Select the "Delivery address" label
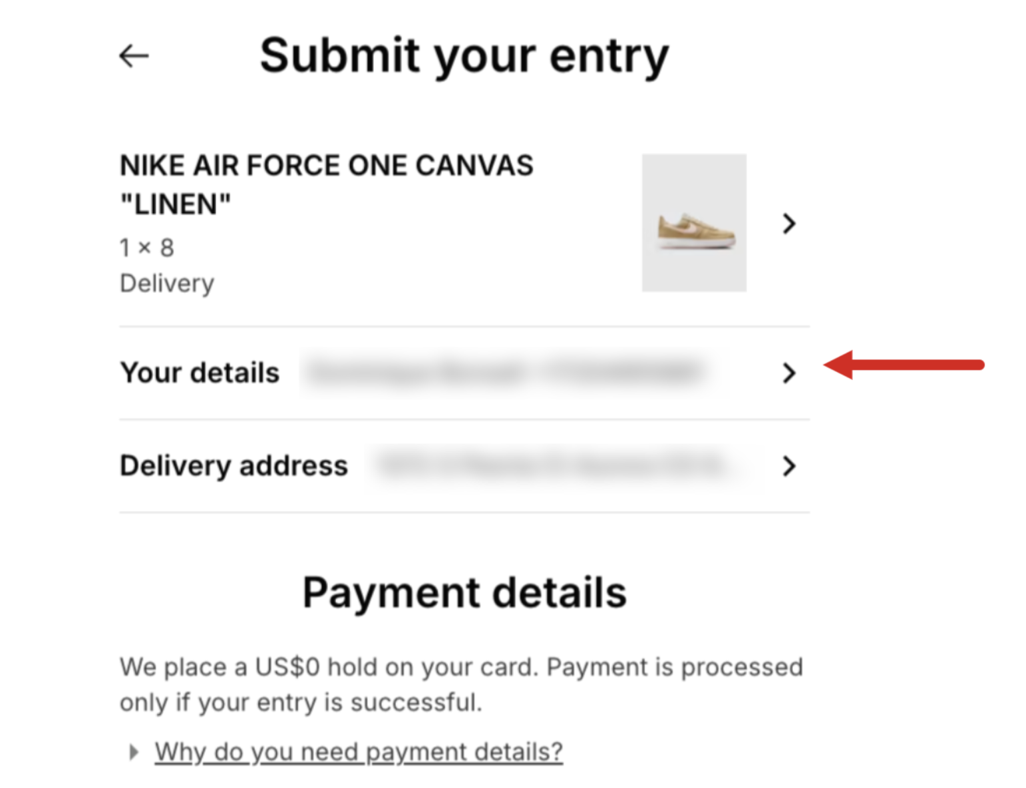Viewport: 1026px width, 788px height. coord(234,466)
